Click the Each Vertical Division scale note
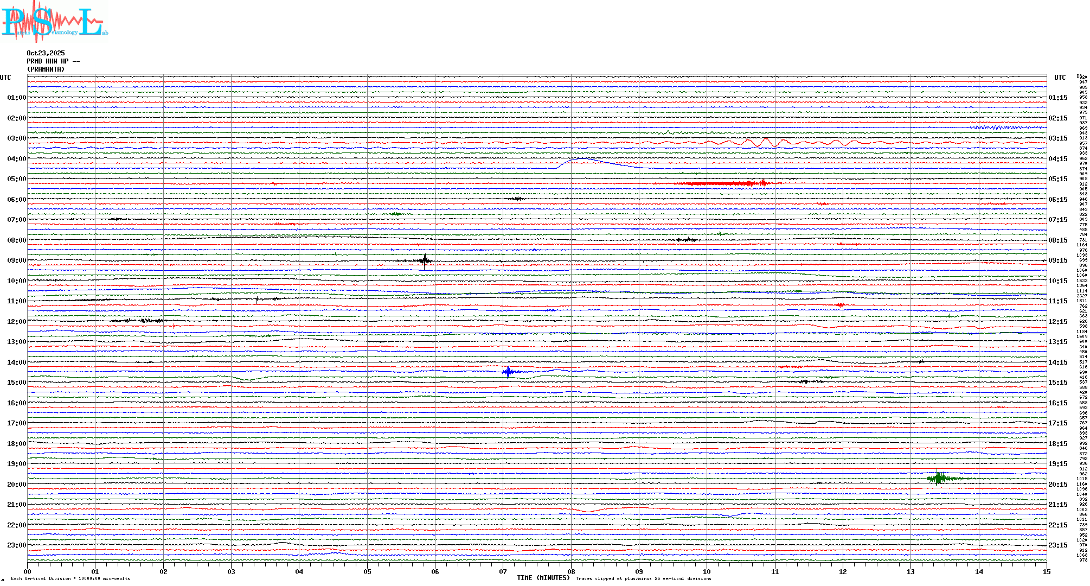1090x586 pixels. click(70, 579)
